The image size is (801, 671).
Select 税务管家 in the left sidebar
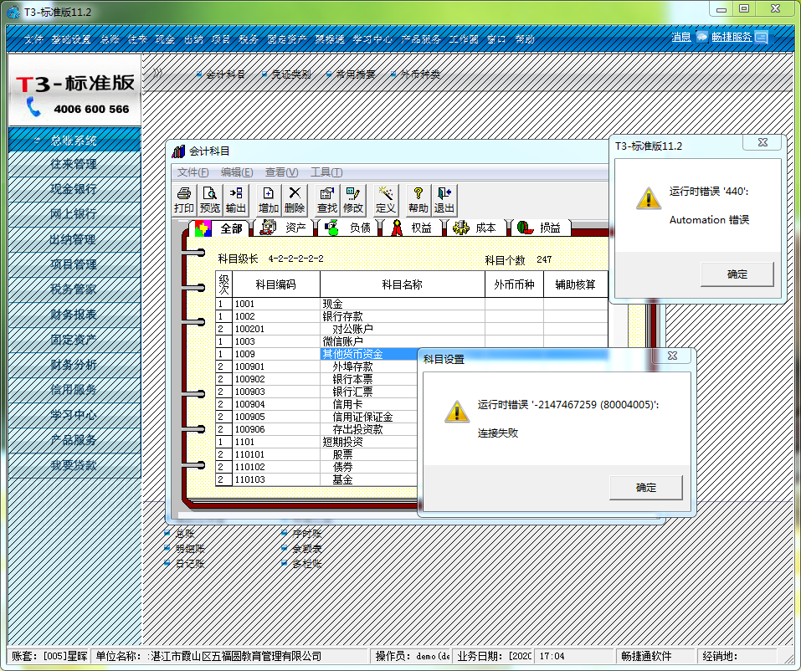click(74, 289)
